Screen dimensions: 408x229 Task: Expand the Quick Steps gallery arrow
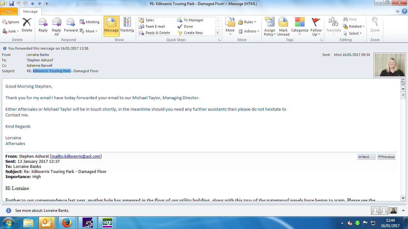point(218,33)
